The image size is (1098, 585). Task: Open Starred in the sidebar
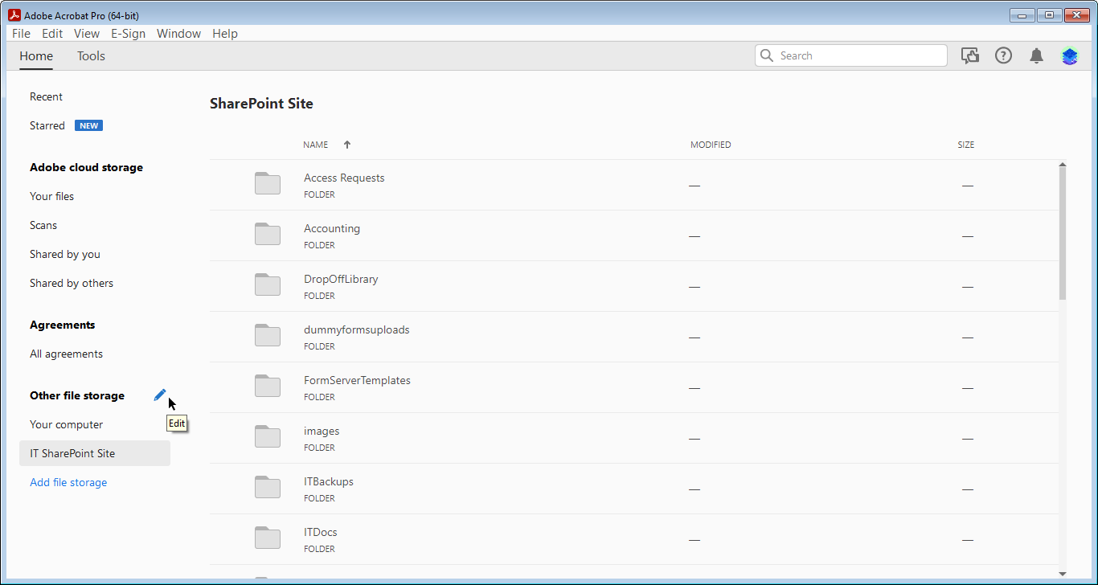pos(47,125)
